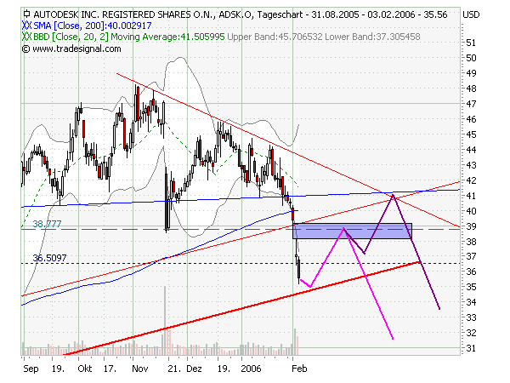Click the 36.5097 price level label
This screenshot has height=383, width=510.
click(x=49, y=258)
